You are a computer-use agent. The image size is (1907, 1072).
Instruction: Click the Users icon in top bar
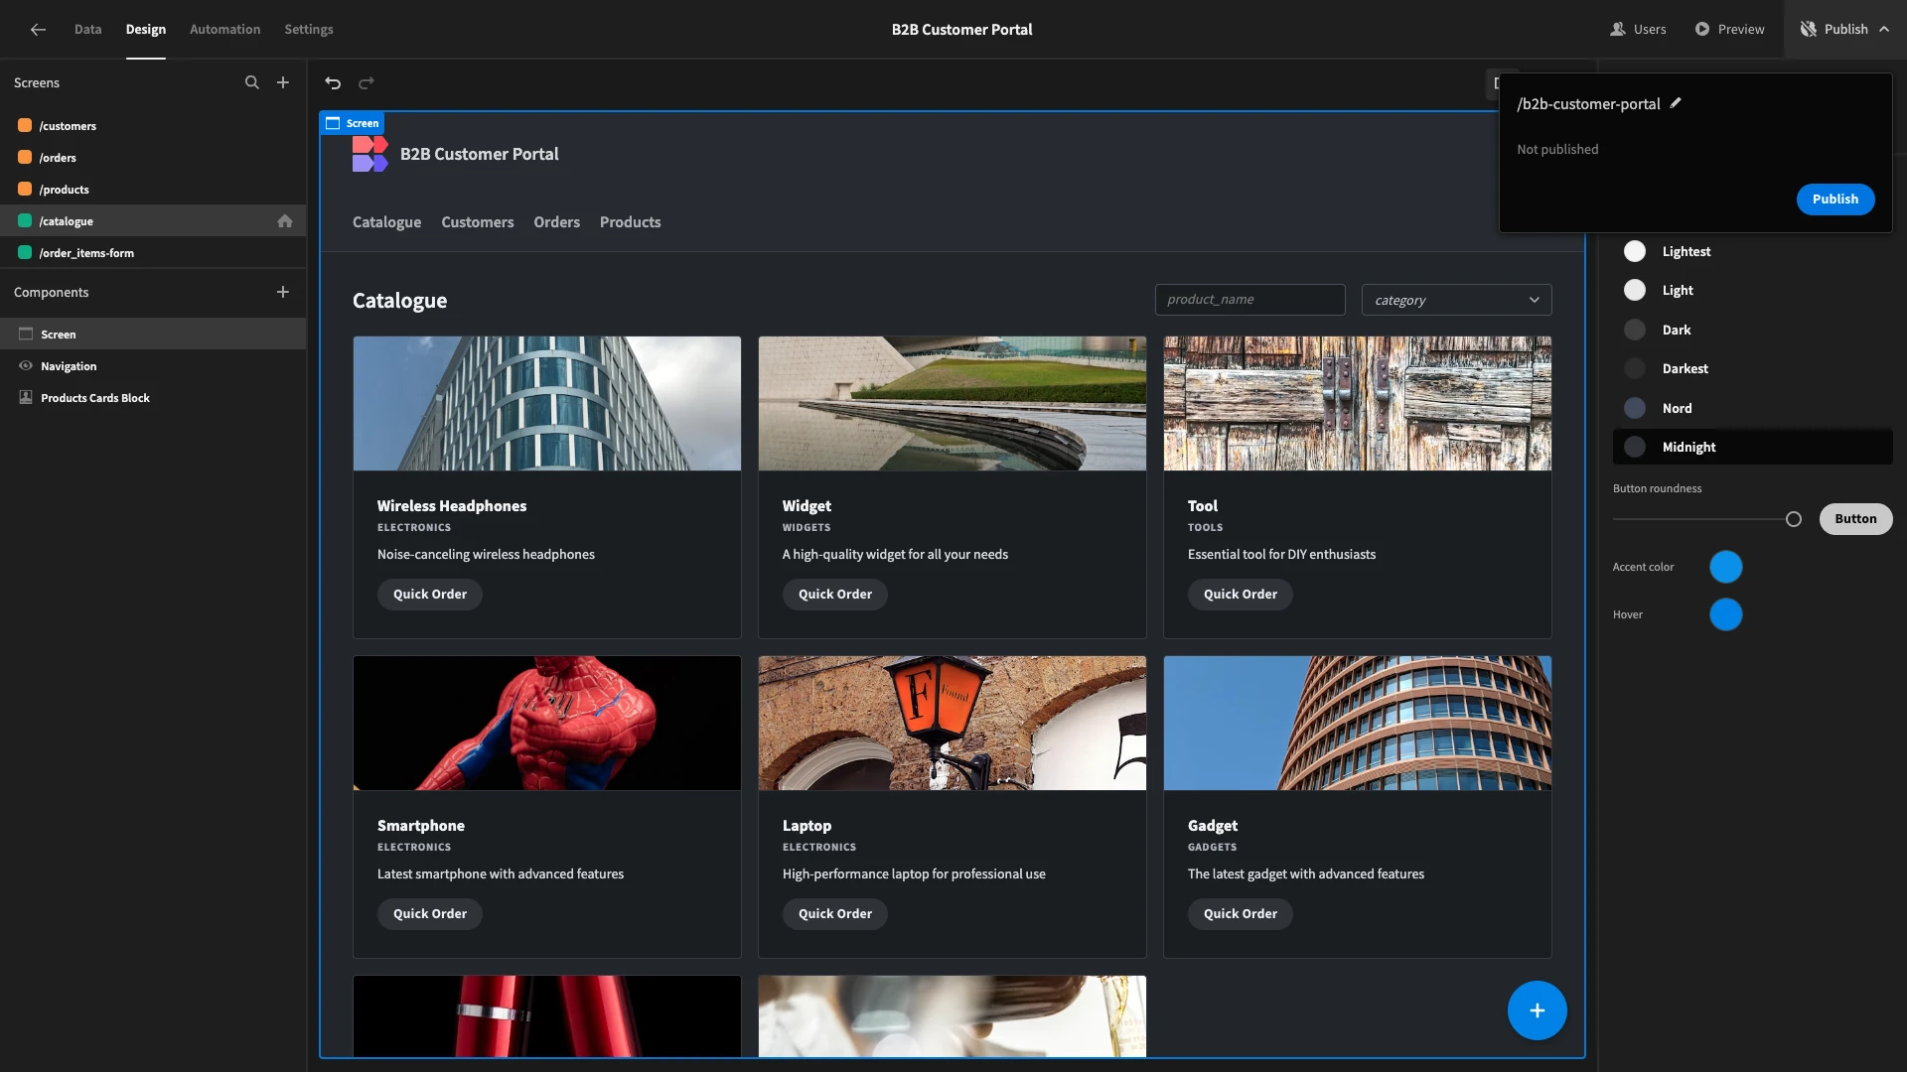coord(1618,29)
